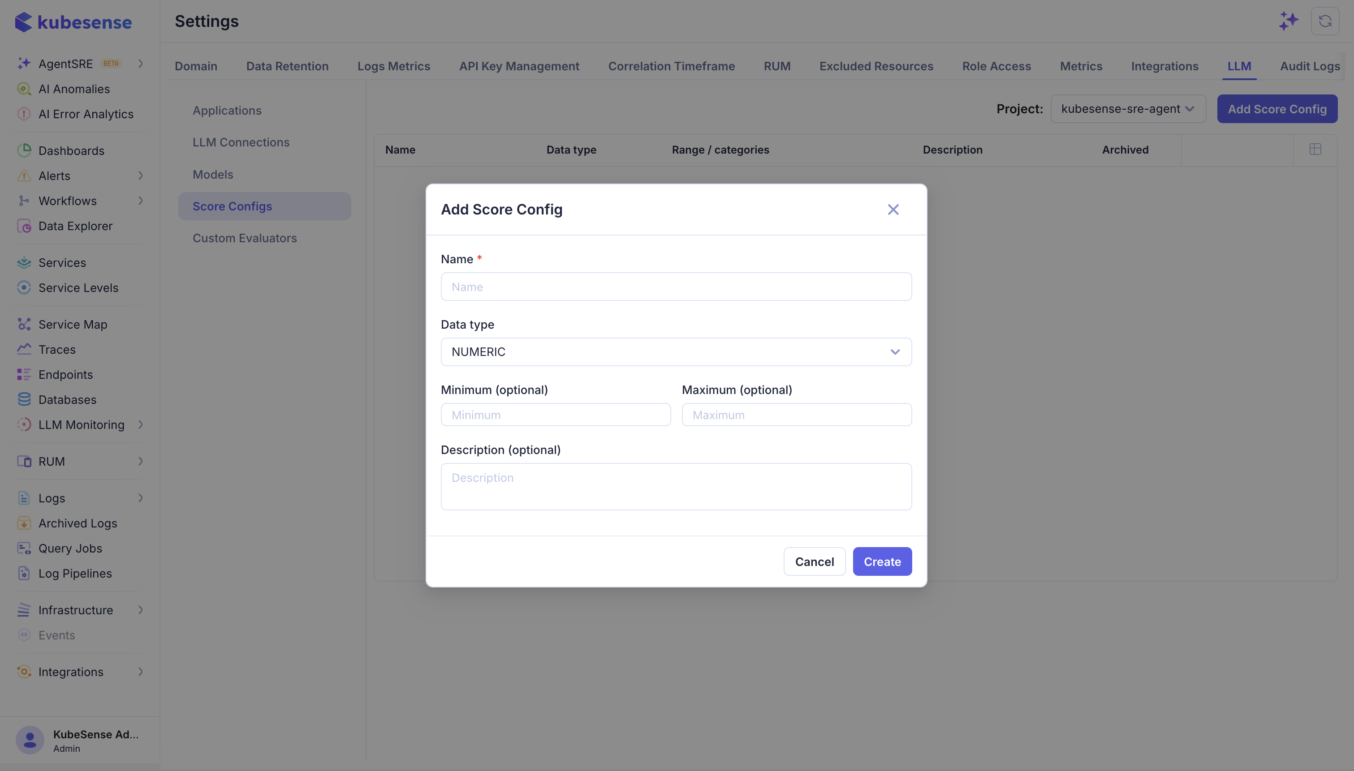Click the Services sidebar icon

coord(24,263)
